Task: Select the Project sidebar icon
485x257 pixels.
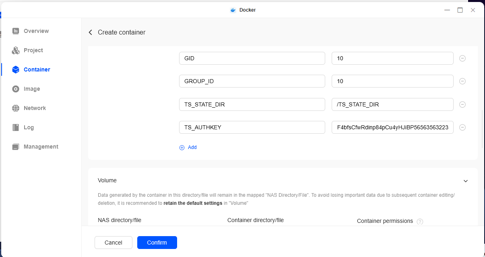Action: 16,50
